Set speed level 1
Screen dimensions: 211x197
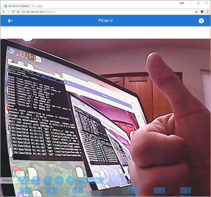pyautogui.click(x=24, y=180)
